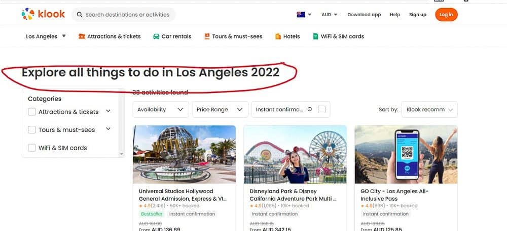Viewport: 507px width, 231px height.
Task: Click the WiFi & SIM cards nav icon
Action: click(315, 36)
